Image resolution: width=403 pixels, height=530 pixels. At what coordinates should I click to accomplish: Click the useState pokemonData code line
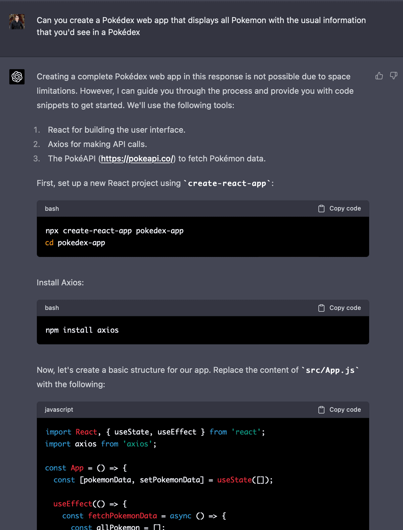click(163, 480)
